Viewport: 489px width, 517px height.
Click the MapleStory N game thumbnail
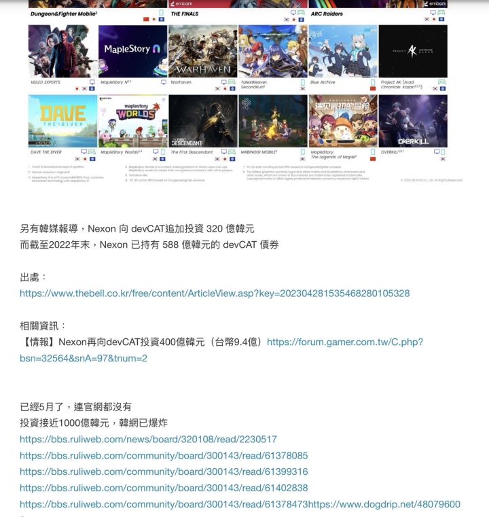(133, 51)
